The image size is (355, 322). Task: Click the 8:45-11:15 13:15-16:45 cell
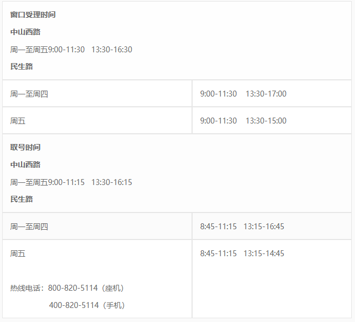pos(272,226)
